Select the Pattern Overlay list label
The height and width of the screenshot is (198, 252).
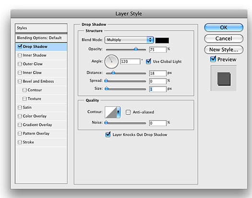pos(36,133)
